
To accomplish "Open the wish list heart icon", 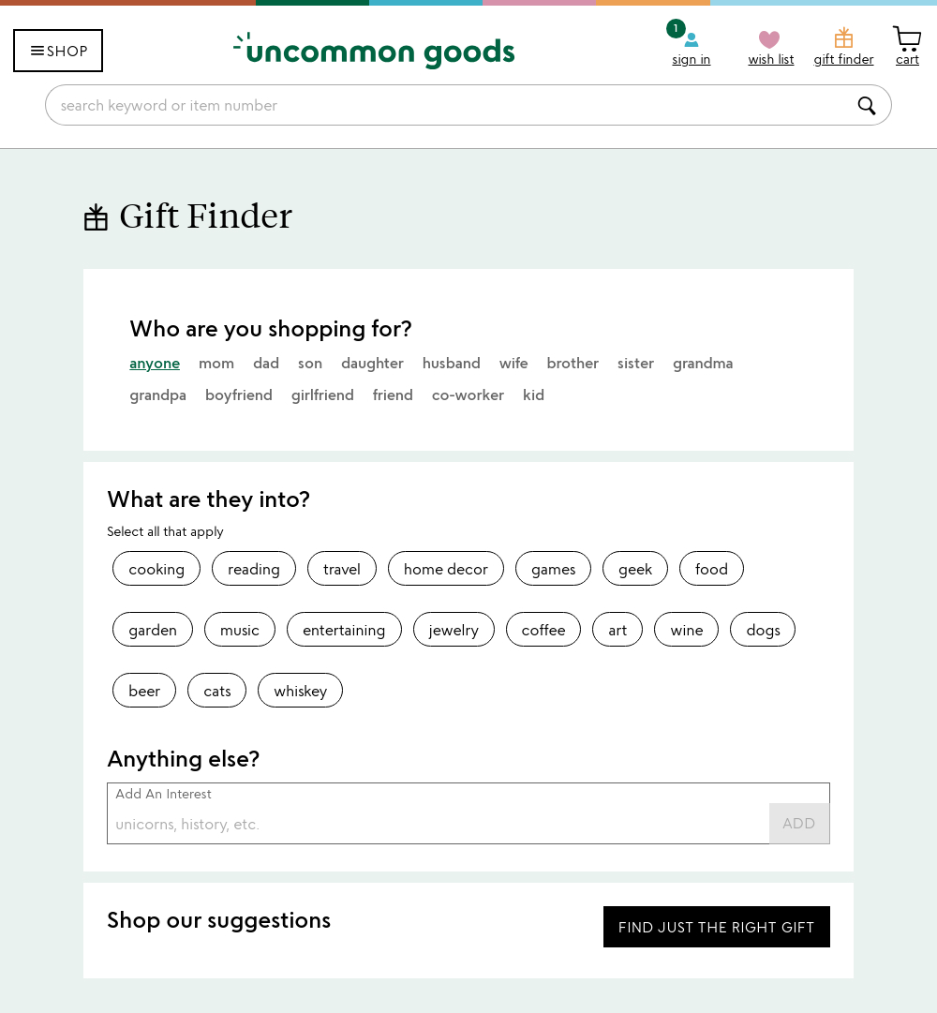I will [x=769, y=39].
